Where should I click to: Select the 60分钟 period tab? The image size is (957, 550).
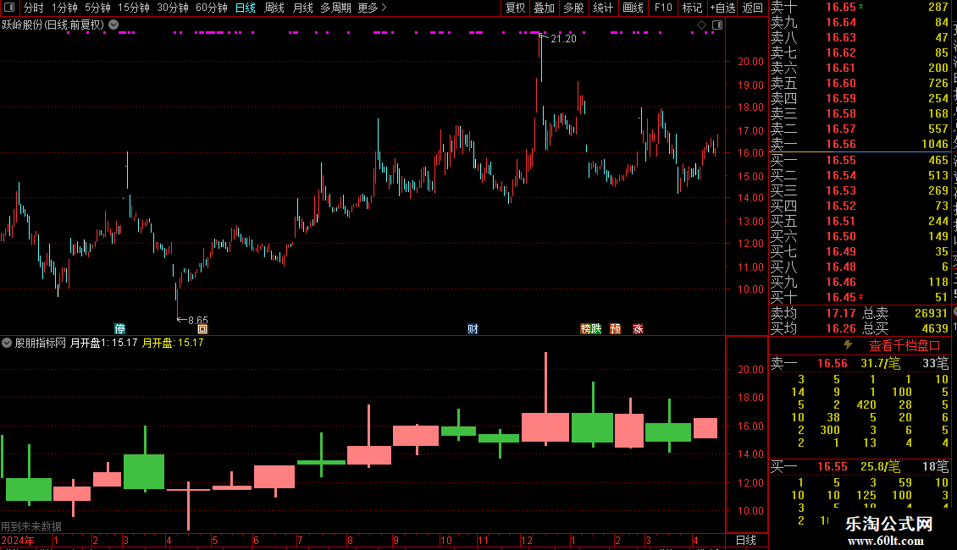click(x=212, y=8)
